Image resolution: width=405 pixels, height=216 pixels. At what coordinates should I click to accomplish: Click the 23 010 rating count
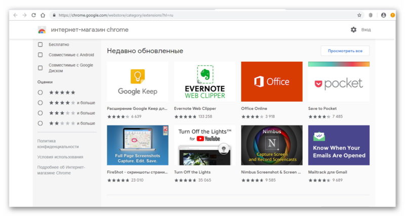137,180
